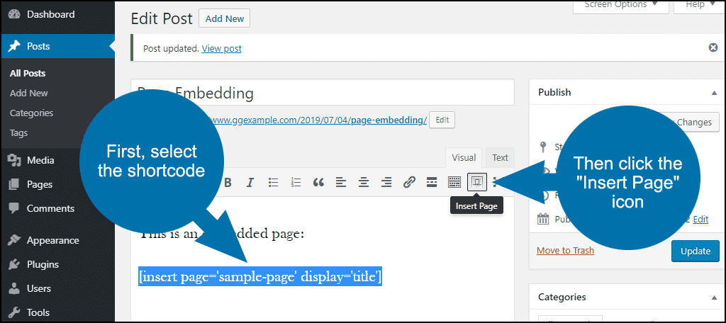Open Categories submenu item
The height and width of the screenshot is (323, 726).
[x=31, y=113]
